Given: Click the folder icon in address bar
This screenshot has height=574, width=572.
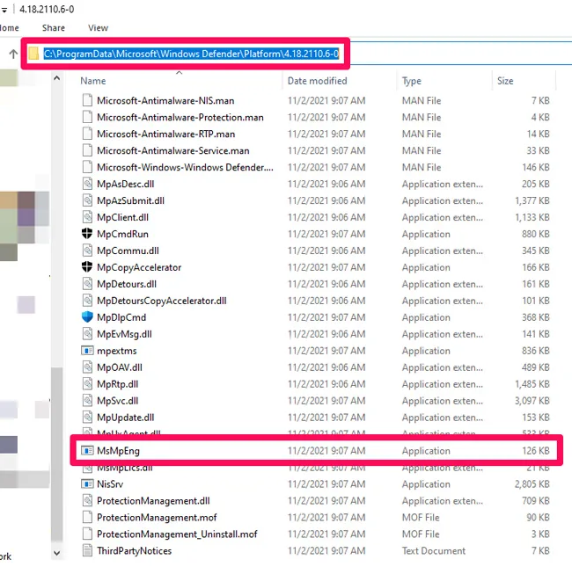Looking at the screenshot, I should (33, 54).
